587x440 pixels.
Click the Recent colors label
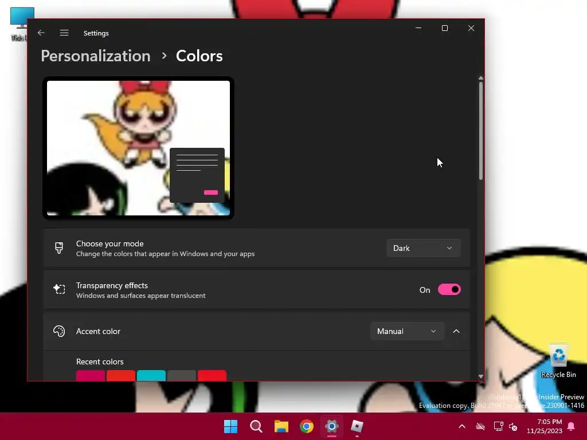[x=100, y=362]
